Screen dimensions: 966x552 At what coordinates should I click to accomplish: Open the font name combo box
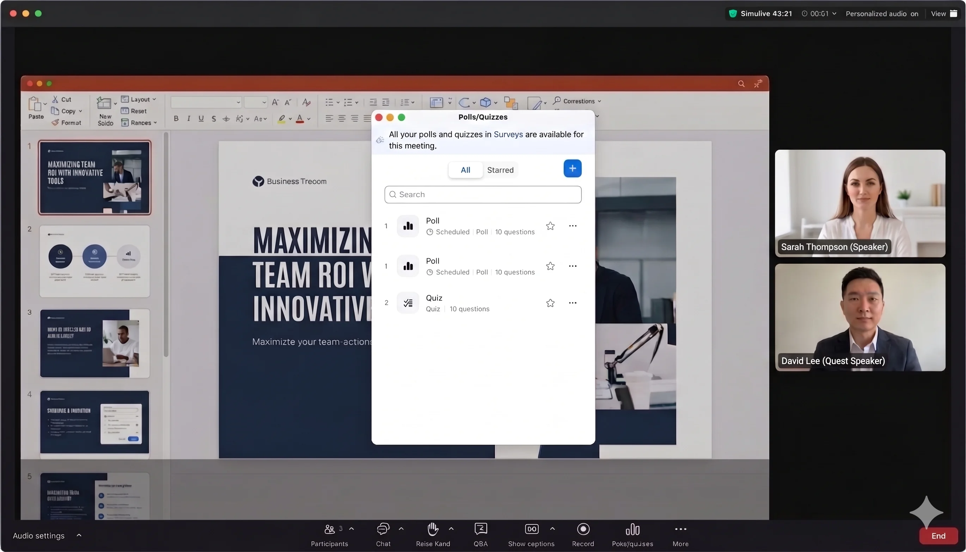coord(206,102)
